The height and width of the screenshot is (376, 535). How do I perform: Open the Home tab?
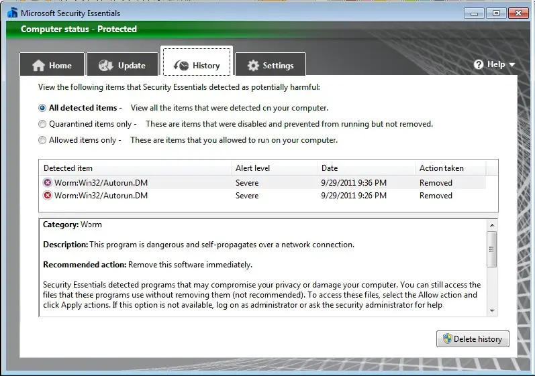point(52,64)
